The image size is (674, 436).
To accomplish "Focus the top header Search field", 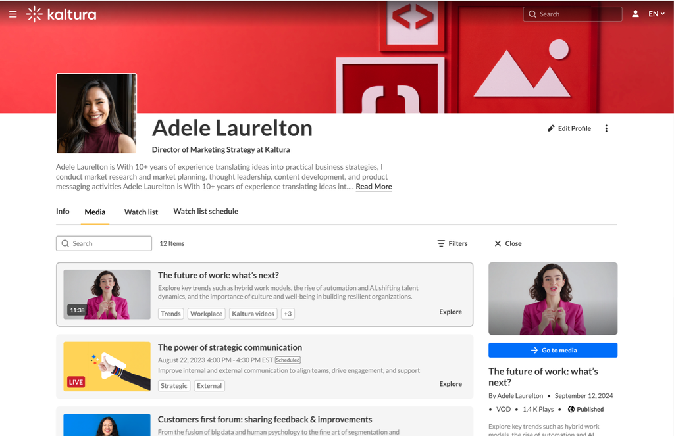I will 573,14.
